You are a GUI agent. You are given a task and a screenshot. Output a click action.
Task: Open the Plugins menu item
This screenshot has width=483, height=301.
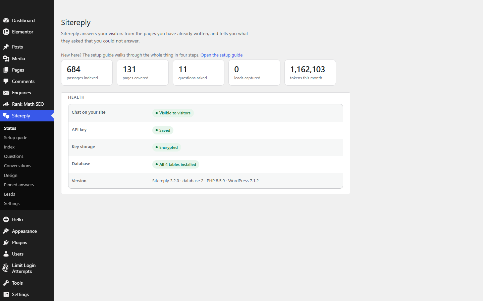click(x=27, y=242)
